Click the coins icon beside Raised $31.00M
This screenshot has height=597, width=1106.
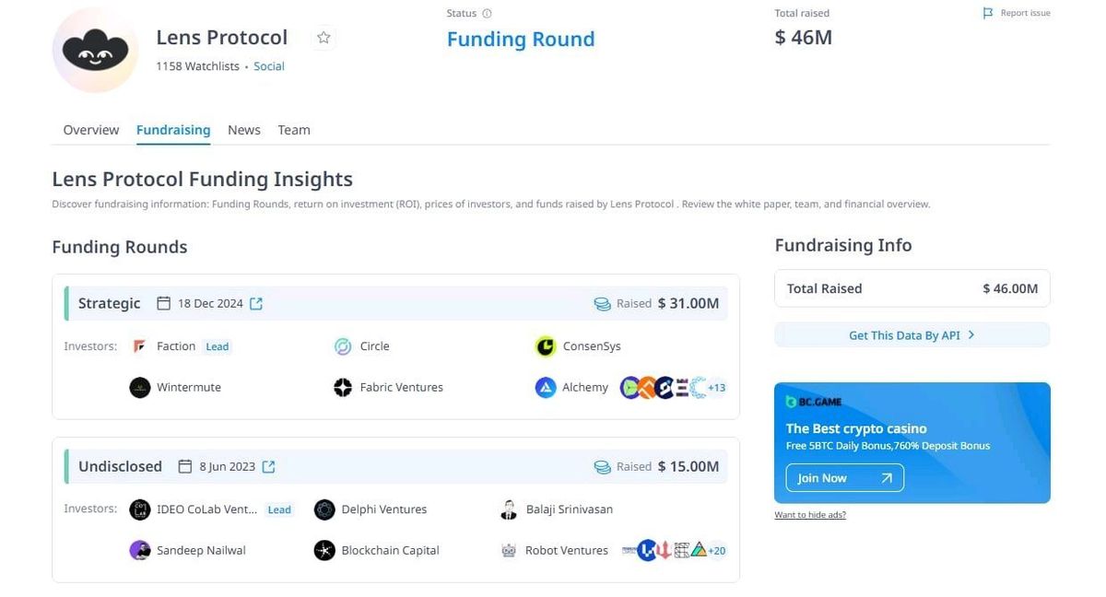point(602,303)
